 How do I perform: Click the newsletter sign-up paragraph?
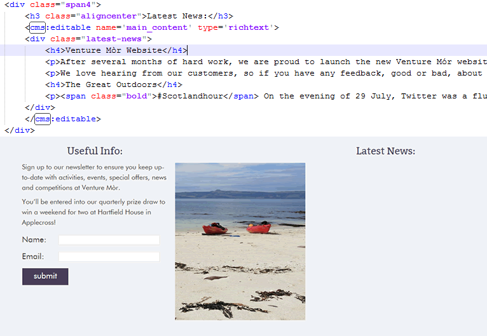(94, 177)
